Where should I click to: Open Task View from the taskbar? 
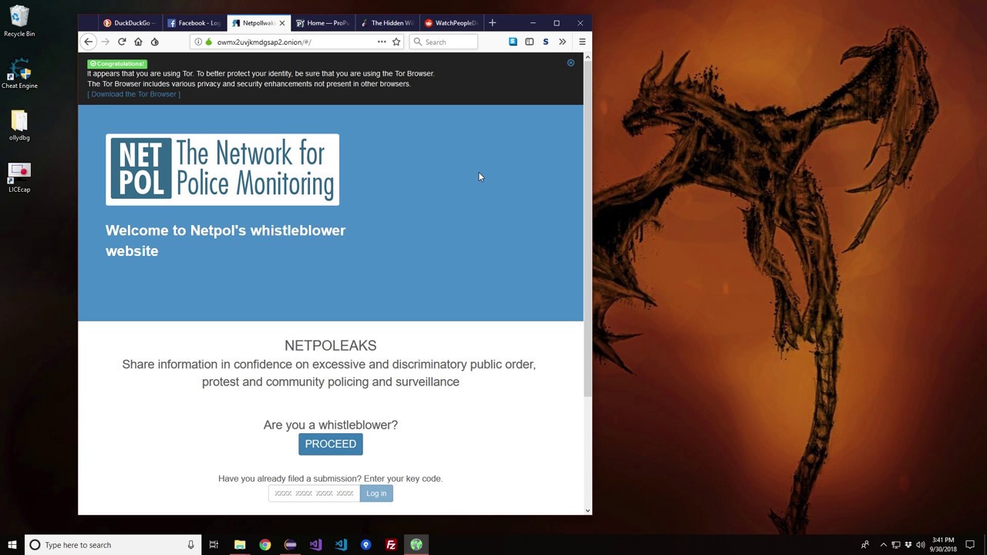tap(214, 545)
